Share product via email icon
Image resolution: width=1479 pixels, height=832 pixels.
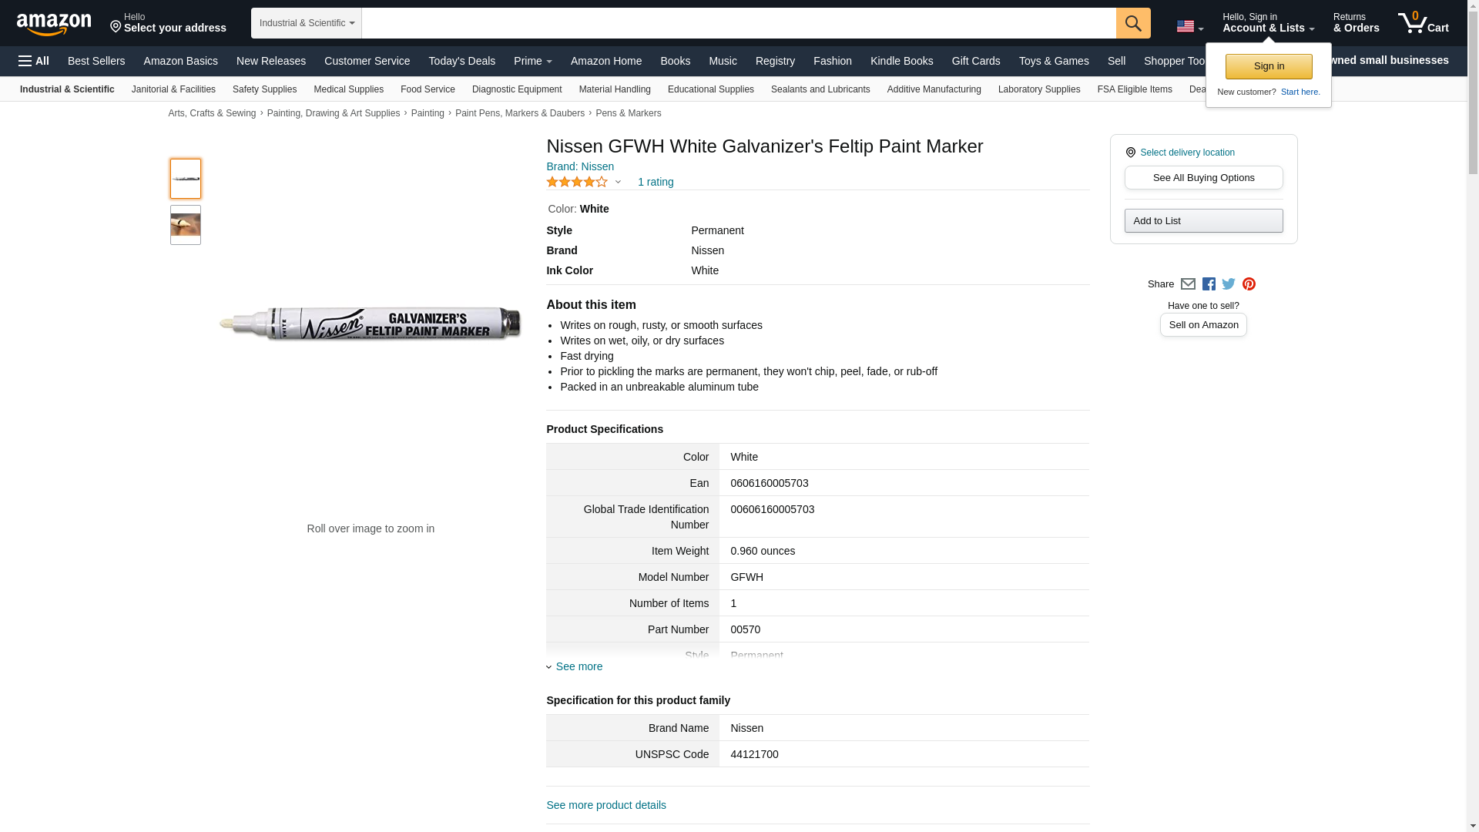click(1188, 284)
